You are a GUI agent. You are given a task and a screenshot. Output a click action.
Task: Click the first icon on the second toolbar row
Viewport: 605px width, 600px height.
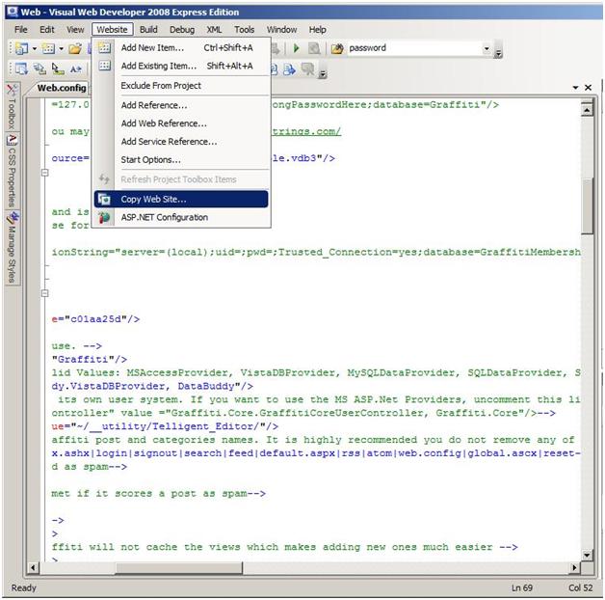[x=21, y=69]
